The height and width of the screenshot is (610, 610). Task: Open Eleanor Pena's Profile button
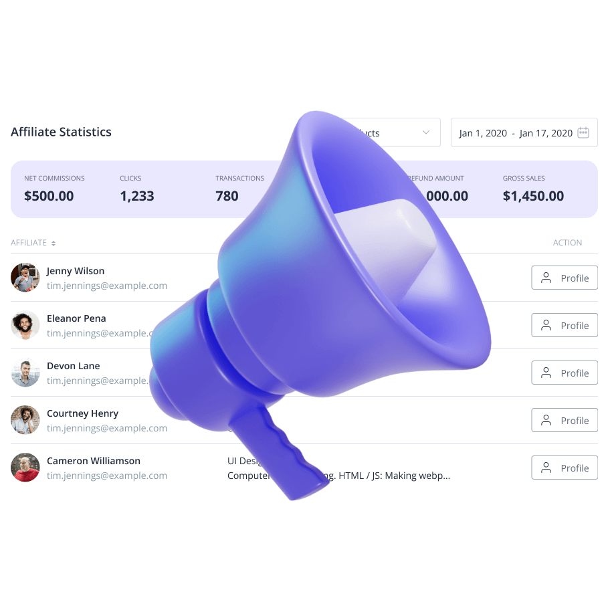tap(565, 325)
